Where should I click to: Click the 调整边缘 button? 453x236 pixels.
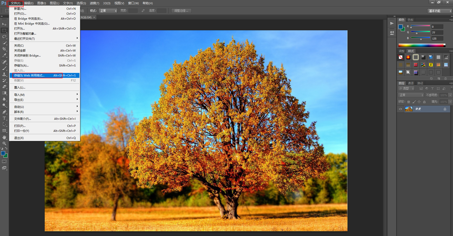[x=182, y=11]
